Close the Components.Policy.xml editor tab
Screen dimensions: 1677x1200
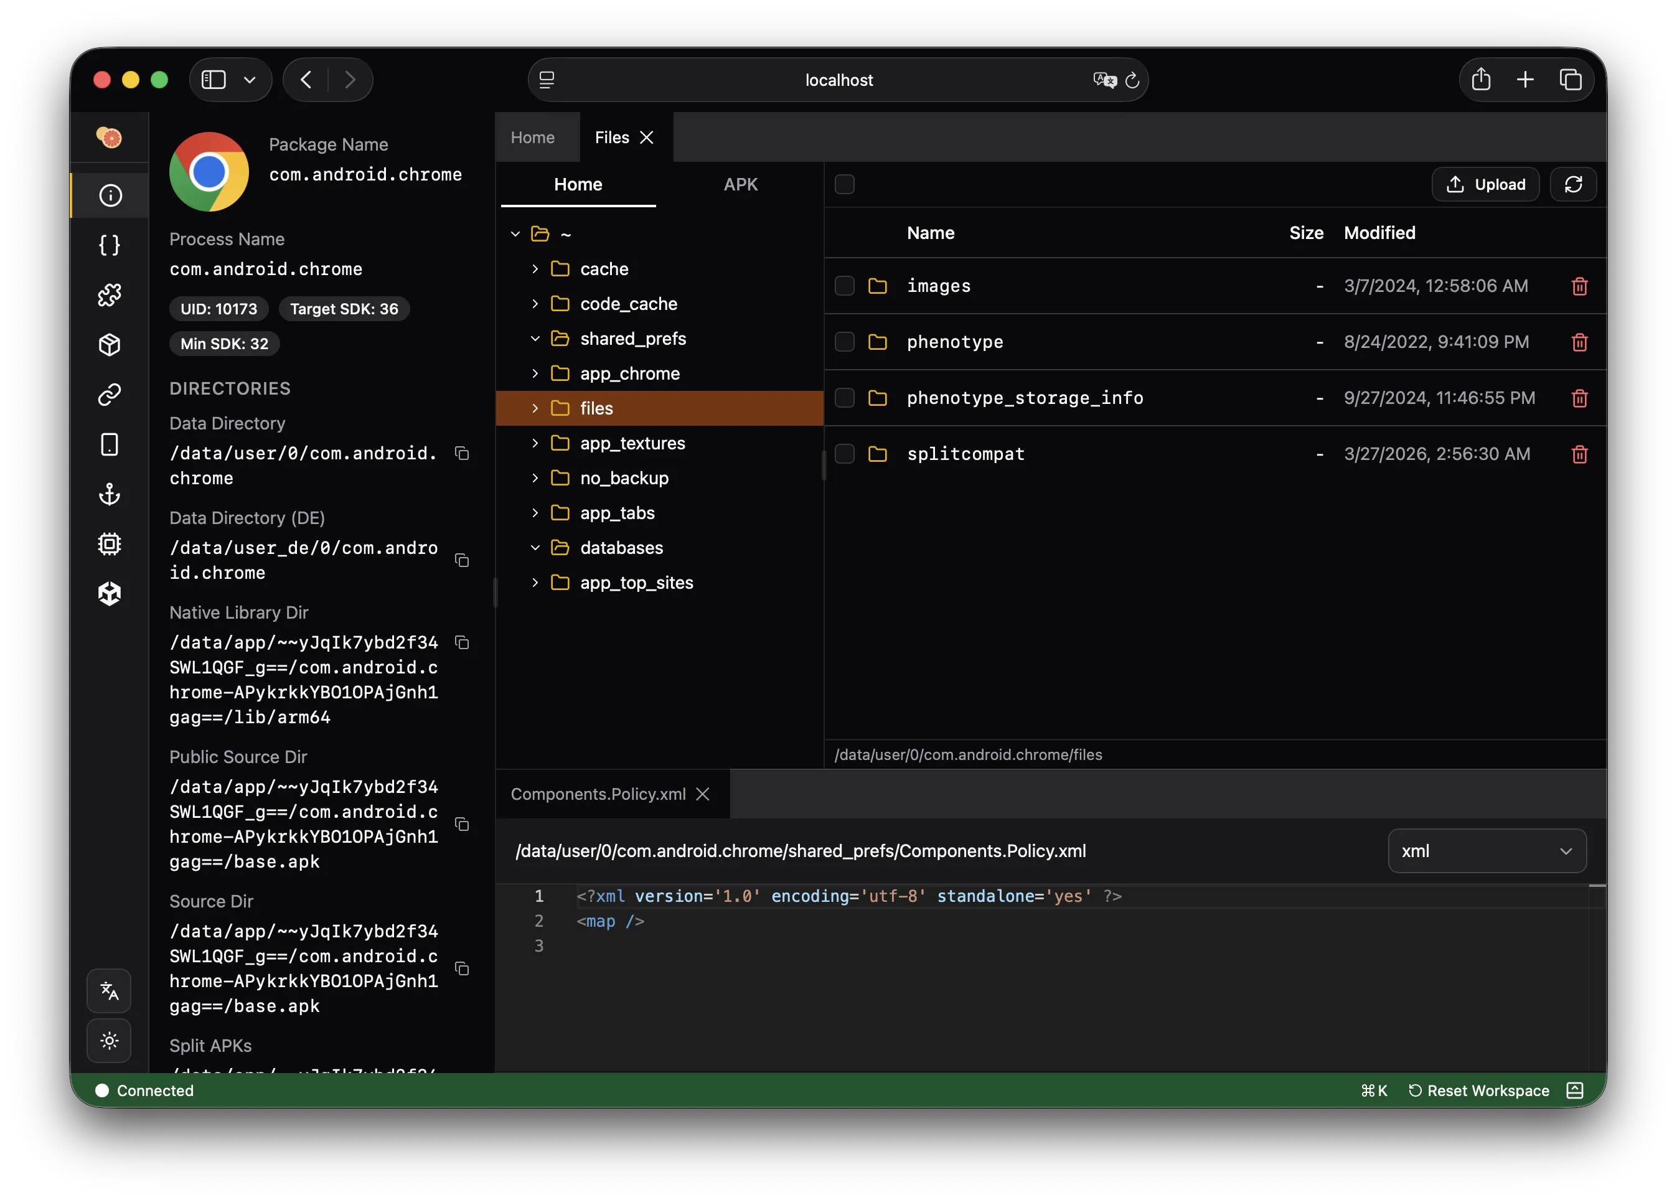click(x=703, y=794)
